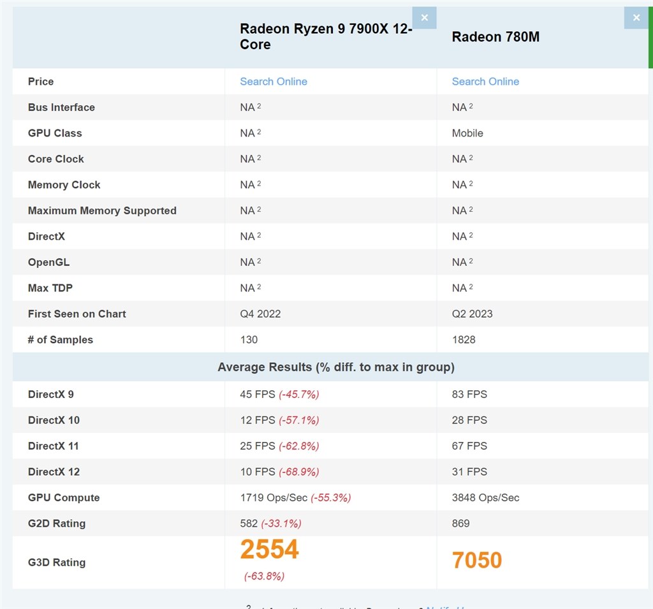Click the Average Results section header
This screenshot has width=653, height=609.
pos(336,367)
